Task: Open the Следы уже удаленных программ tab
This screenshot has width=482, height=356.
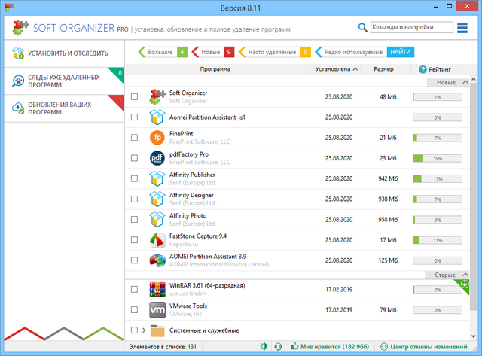Action: pyautogui.click(x=63, y=82)
